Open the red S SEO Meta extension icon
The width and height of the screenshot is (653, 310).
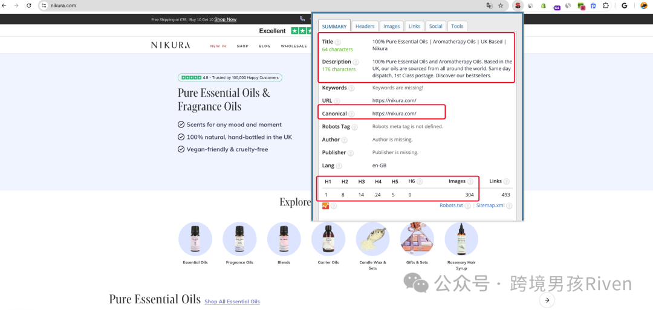click(518, 6)
